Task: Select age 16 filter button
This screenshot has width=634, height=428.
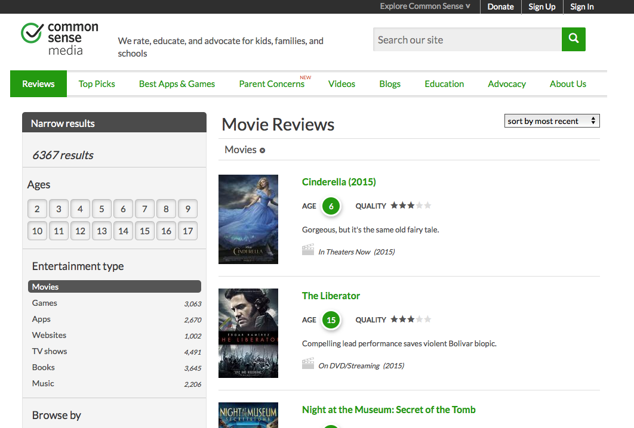Action: pos(166,231)
